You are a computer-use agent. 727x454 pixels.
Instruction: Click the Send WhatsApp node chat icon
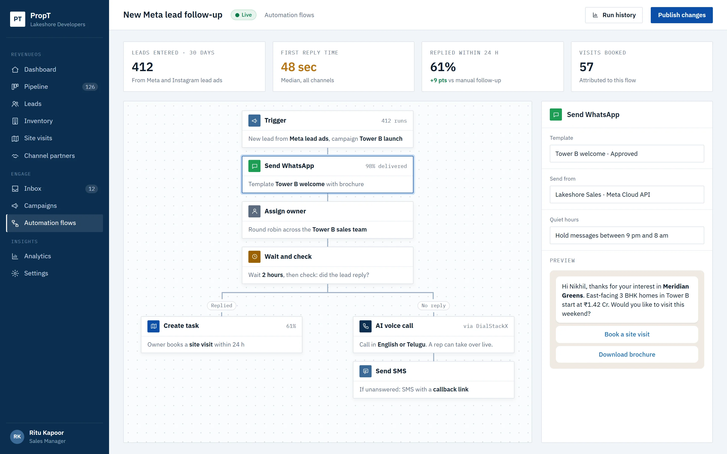coord(254,166)
